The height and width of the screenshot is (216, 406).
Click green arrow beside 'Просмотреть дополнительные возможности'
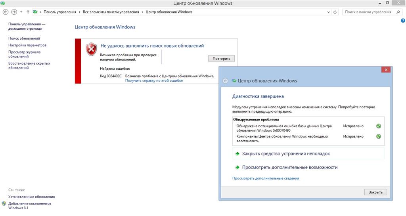tap(237, 167)
